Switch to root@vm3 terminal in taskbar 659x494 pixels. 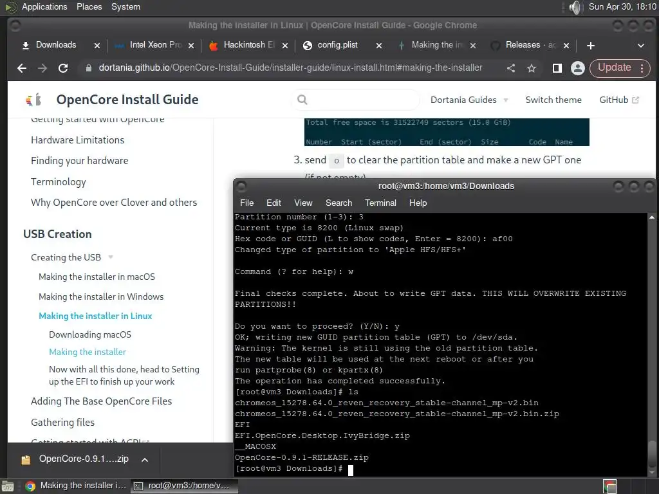click(185, 486)
